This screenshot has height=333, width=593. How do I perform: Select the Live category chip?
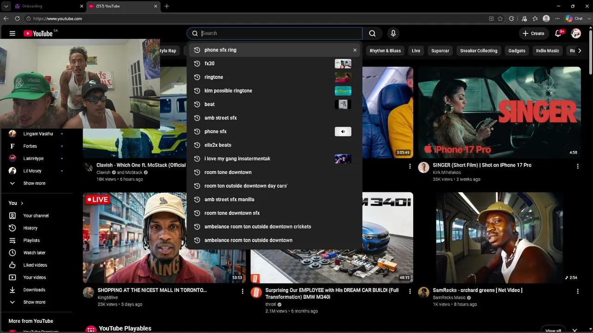click(x=416, y=51)
